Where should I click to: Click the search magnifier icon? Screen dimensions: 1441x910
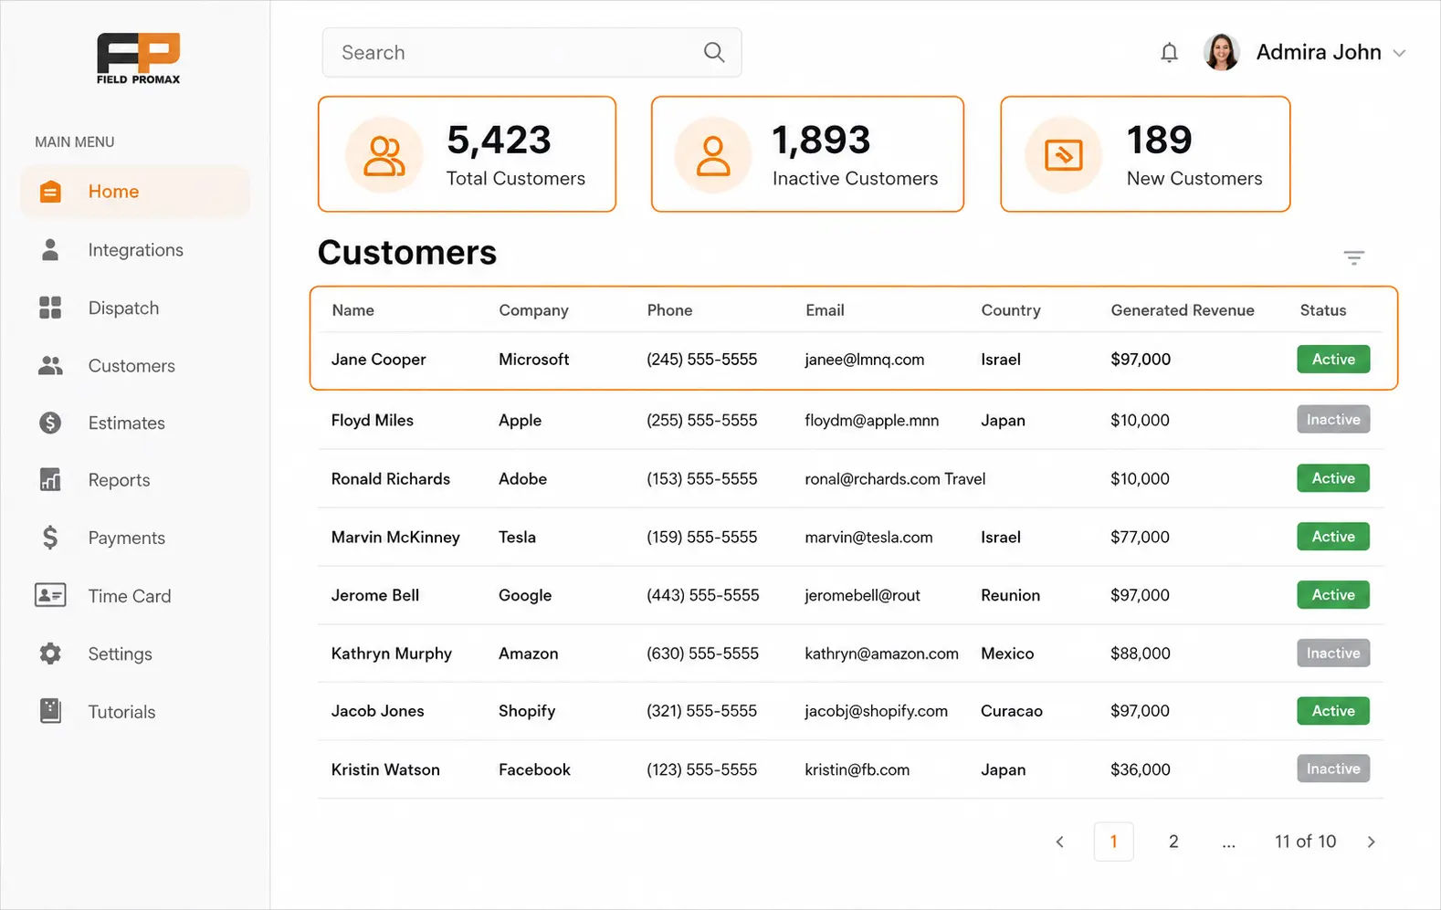click(x=714, y=53)
